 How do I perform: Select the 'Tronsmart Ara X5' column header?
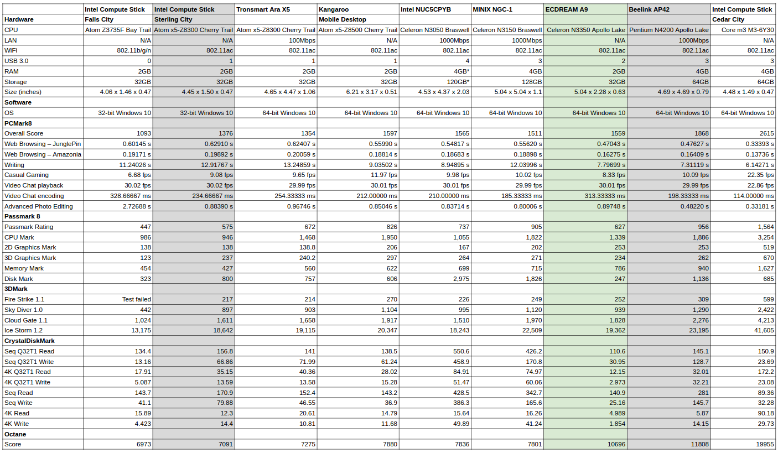[276, 9]
